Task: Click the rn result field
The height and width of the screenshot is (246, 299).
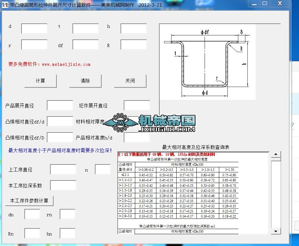Action: coord(68,214)
